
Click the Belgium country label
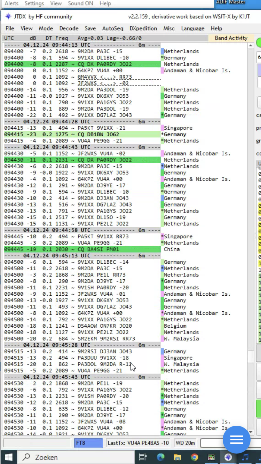coord(175,326)
